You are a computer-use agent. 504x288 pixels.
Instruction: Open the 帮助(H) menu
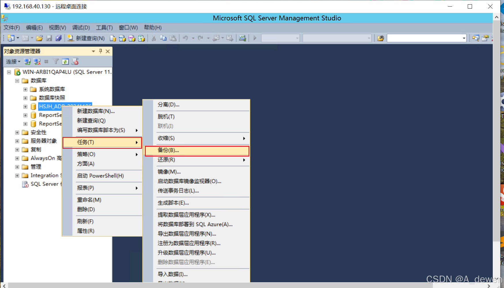tap(153, 28)
